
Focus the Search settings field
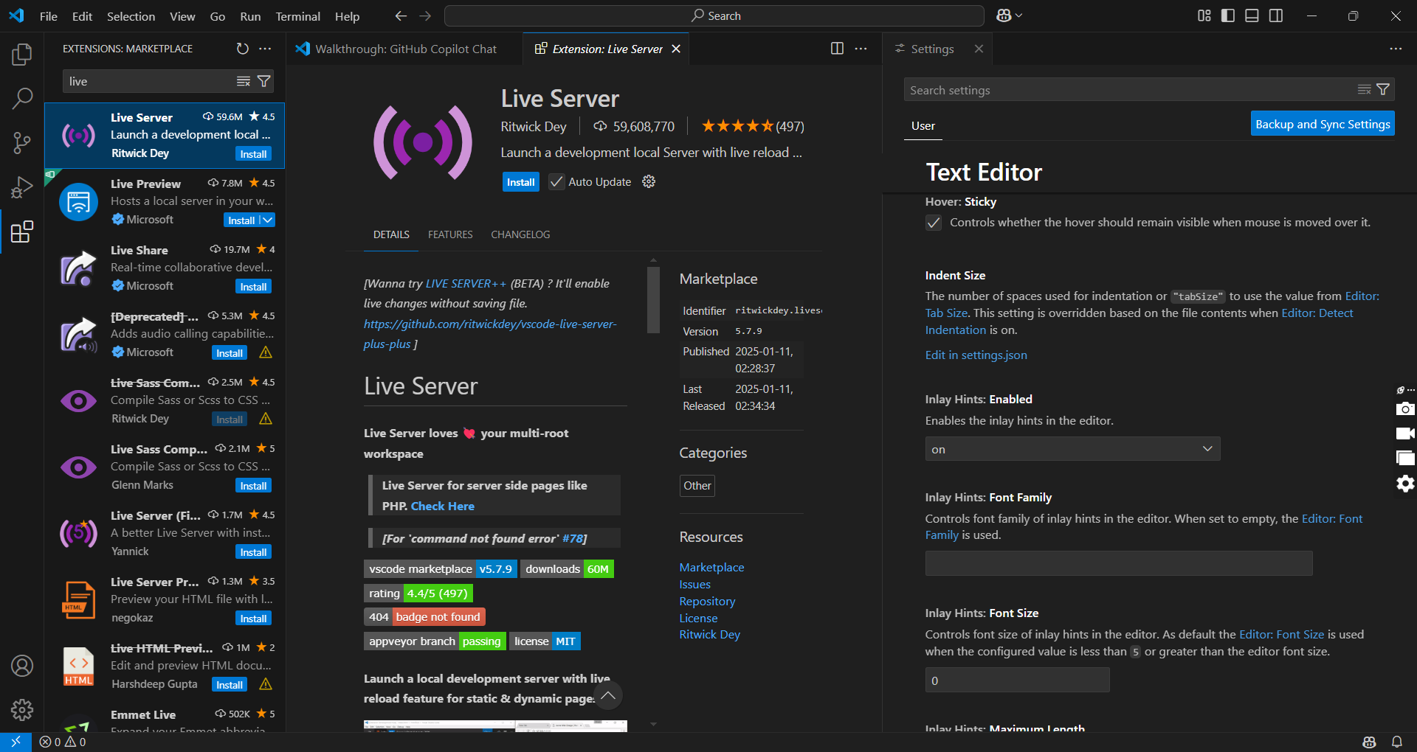tap(1129, 90)
